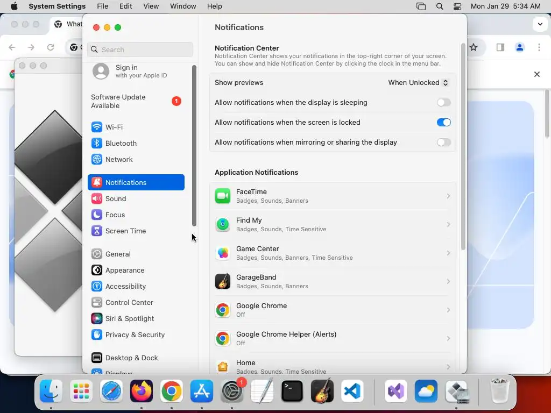
Task: Click the sidebar scrollbar in Settings
Action: click(194, 146)
